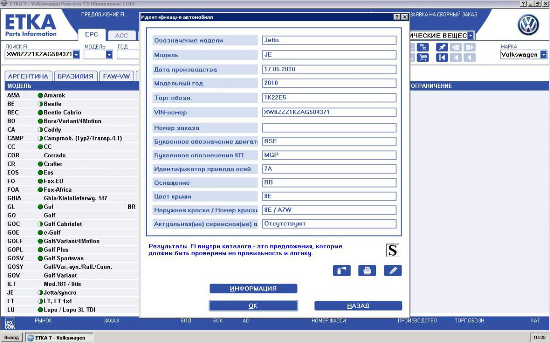Click the Volkswagen logo
This screenshot has height=343, width=550.
click(528, 25)
